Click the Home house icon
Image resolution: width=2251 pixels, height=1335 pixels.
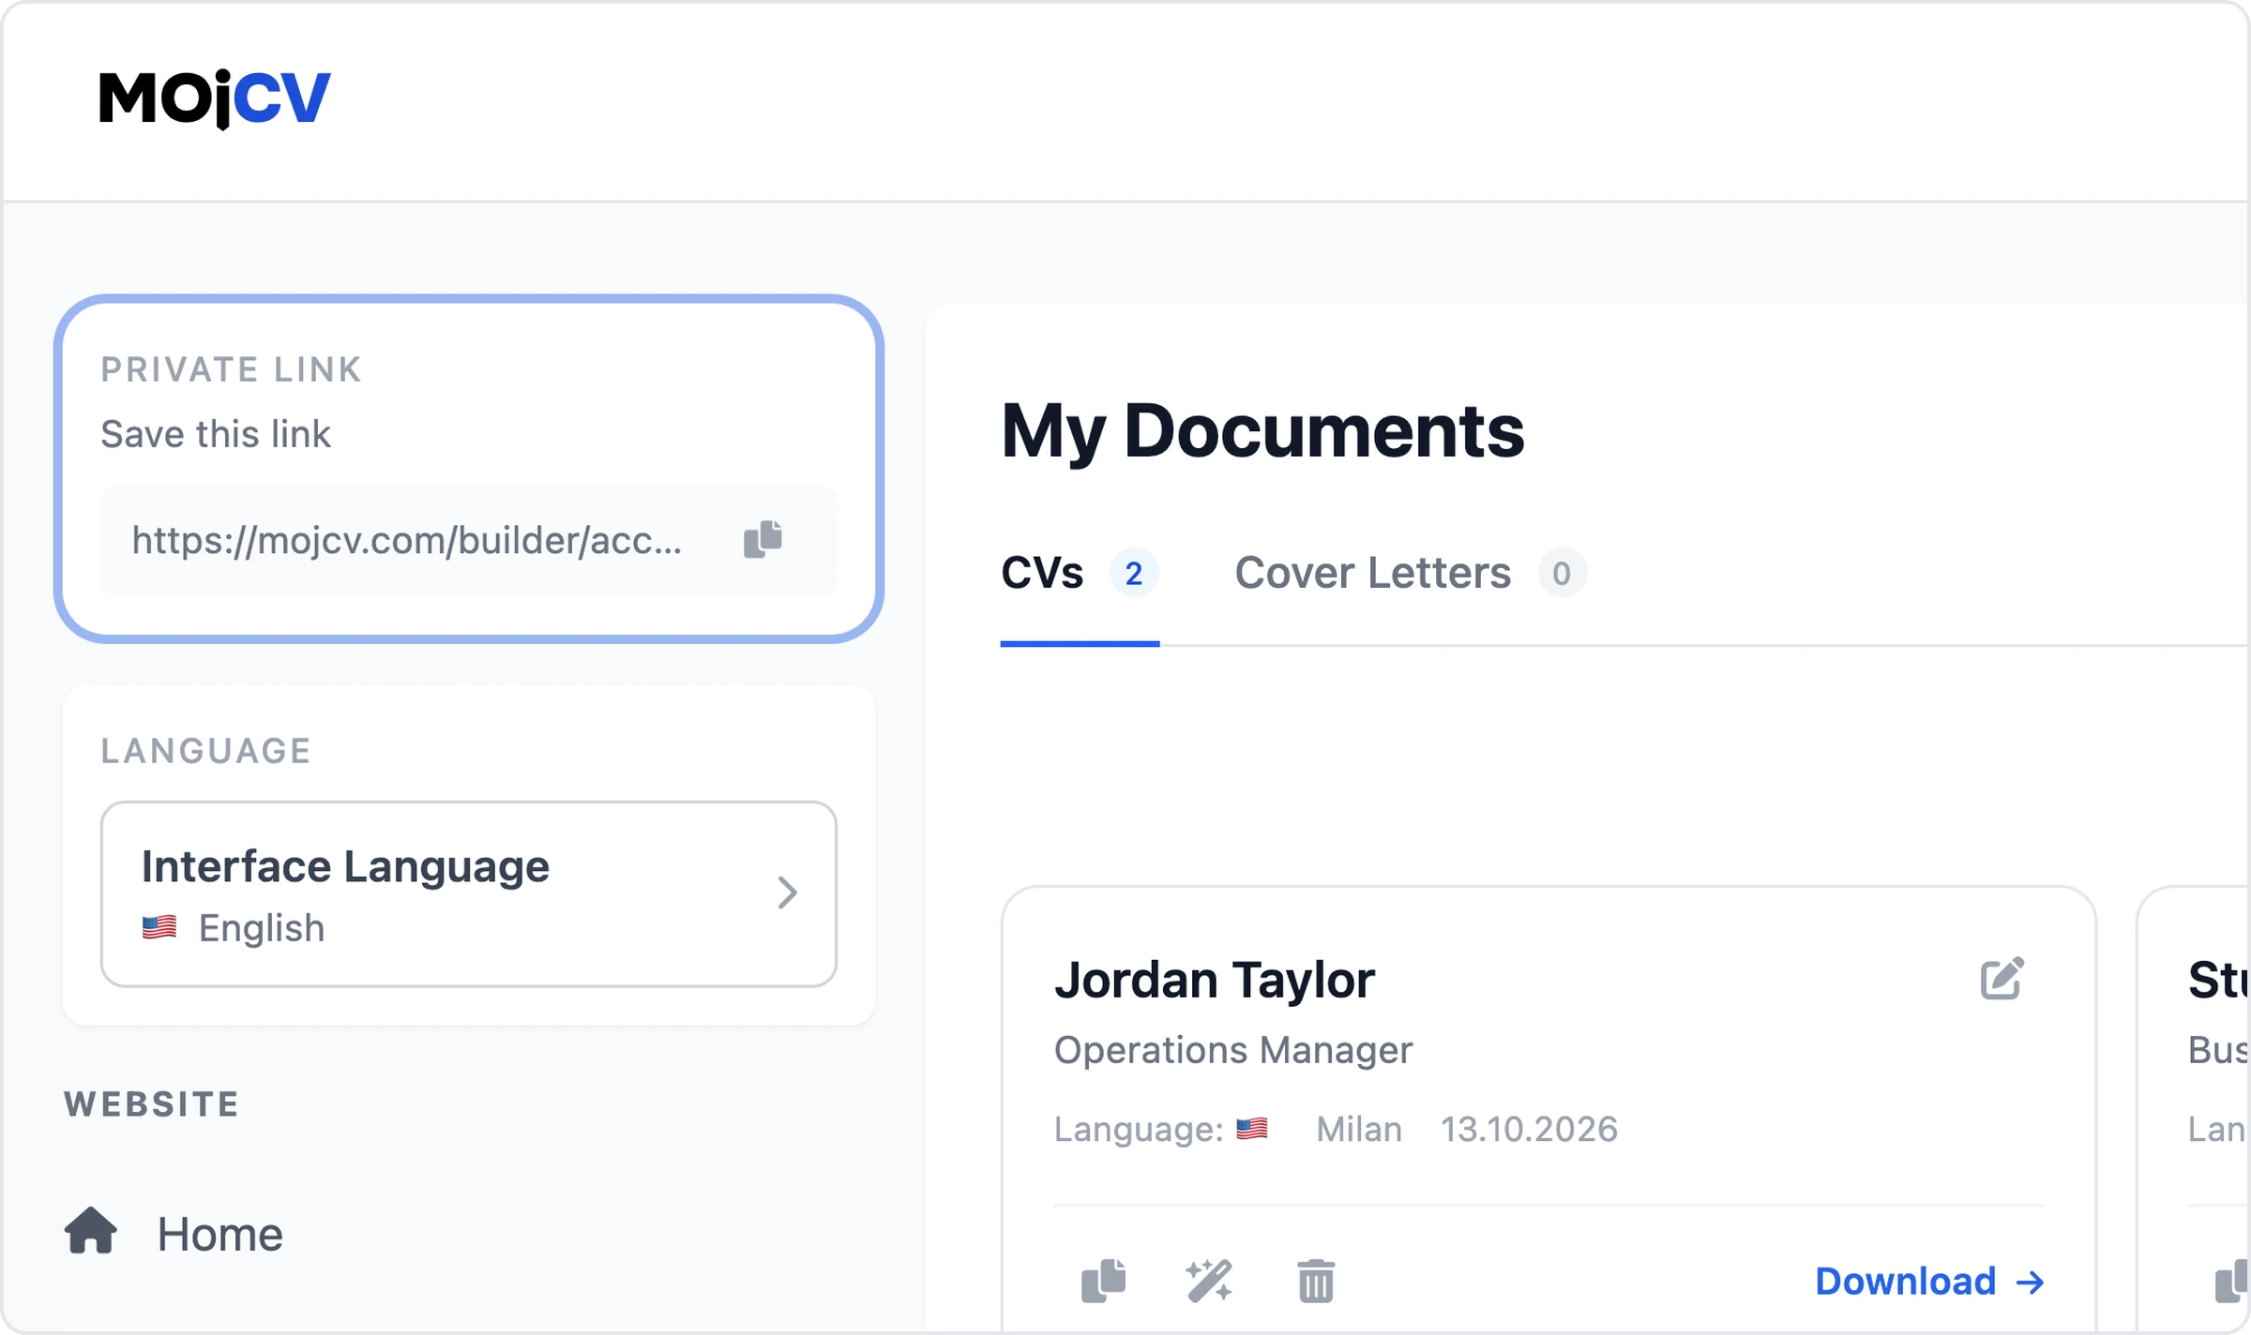91,1230
